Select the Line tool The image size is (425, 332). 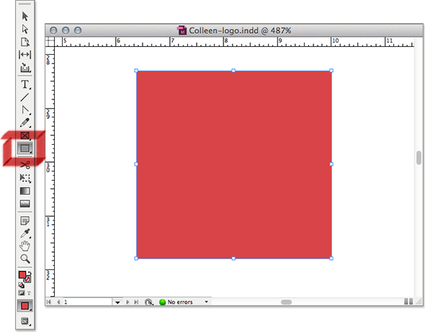click(24, 97)
